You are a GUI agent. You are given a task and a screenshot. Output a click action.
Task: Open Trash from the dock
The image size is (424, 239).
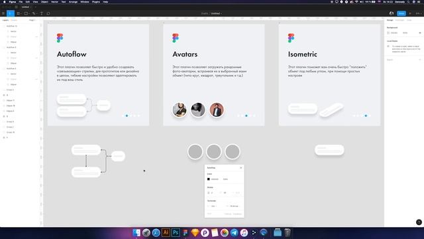pyautogui.click(x=288, y=232)
